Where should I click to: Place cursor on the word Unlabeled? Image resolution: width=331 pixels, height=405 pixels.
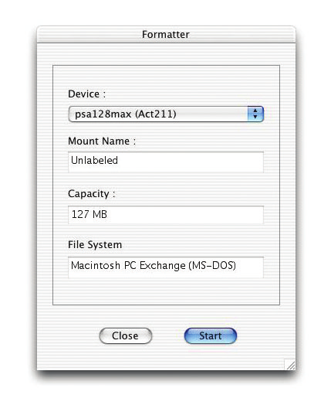(94, 161)
